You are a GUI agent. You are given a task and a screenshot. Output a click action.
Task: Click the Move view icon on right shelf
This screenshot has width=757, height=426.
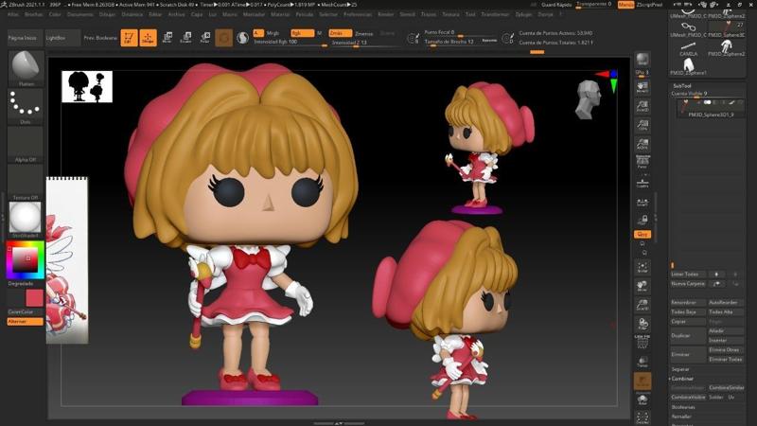pos(643,287)
